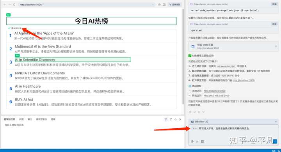Collapse console panel with up chevron
The image size is (281, 152).
176,119
